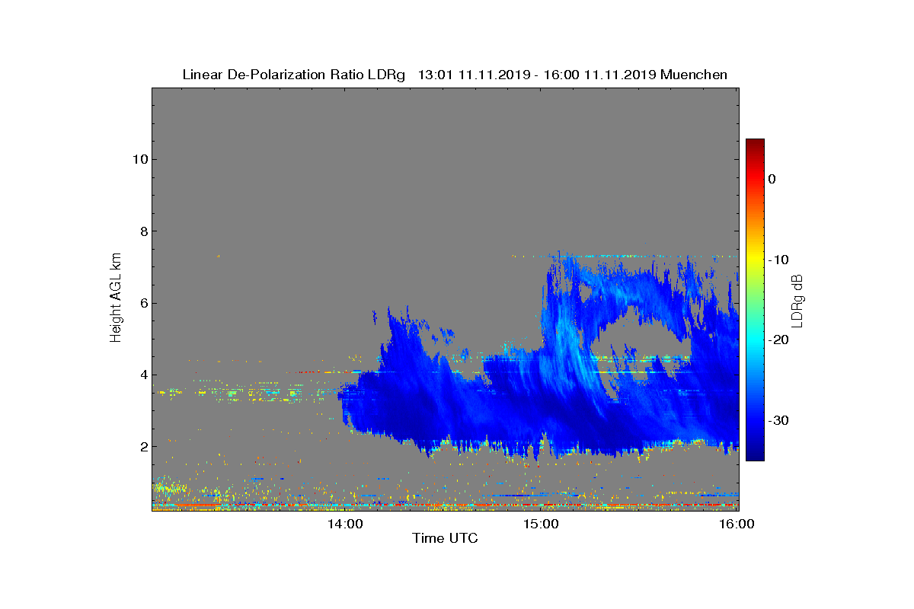Click the "0" colorbar tick label
The width and height of the screenshot is (914, 609).
[x=772, y=179]
